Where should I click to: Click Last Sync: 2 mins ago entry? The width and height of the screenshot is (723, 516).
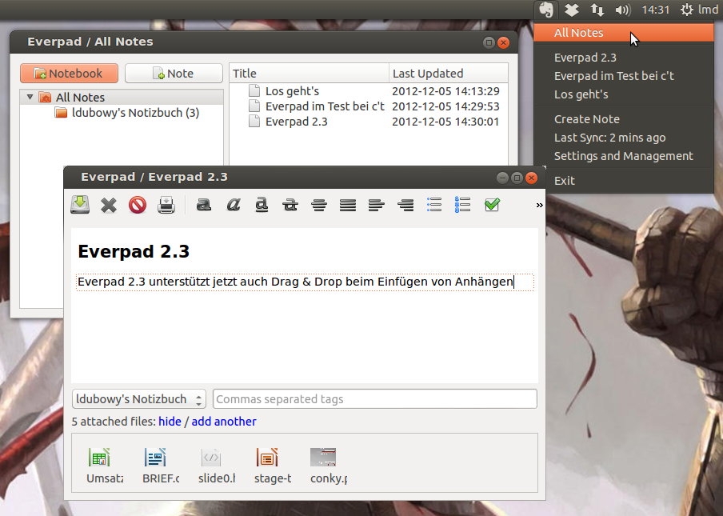(624, 138)
